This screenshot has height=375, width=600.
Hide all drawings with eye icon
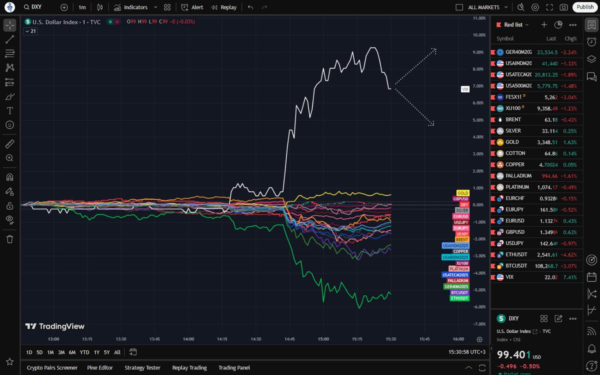[x=10, y=219]
